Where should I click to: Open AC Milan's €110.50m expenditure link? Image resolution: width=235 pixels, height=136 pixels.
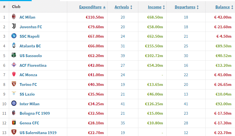tap(95, 17)
